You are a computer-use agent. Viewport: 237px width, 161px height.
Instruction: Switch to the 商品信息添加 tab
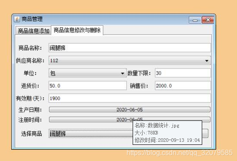coord(33,31)
